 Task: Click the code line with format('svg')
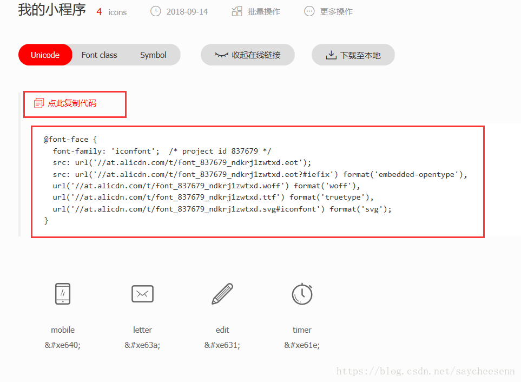pyautogui.click(x=222, y=209)
